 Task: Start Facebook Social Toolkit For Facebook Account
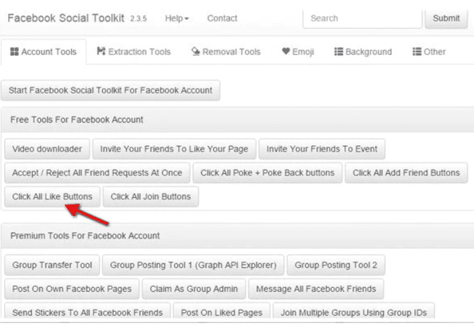(110, 90)
